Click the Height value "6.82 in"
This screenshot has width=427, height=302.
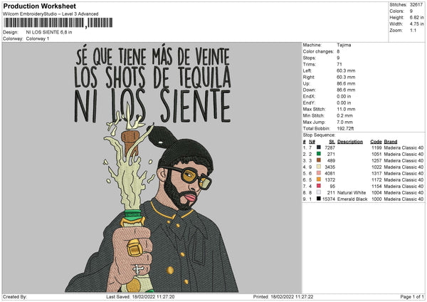click(416, 17)
